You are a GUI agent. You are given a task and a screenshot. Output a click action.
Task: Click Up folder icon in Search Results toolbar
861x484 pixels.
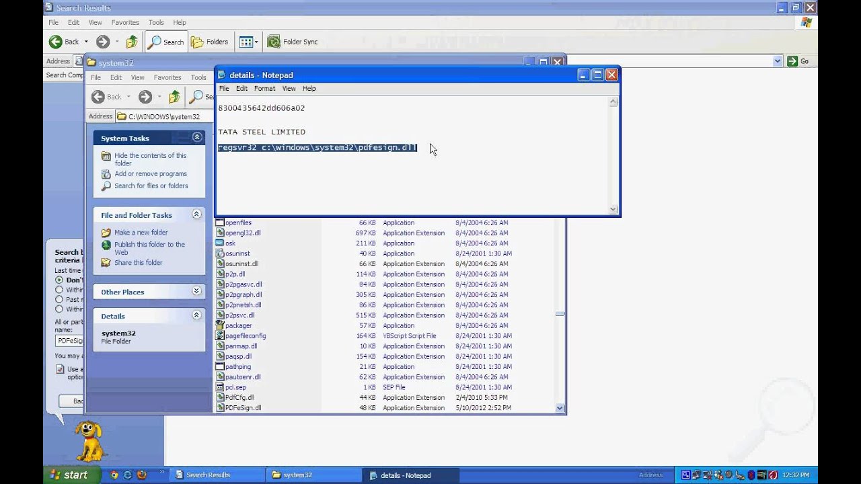pos(132,42)
